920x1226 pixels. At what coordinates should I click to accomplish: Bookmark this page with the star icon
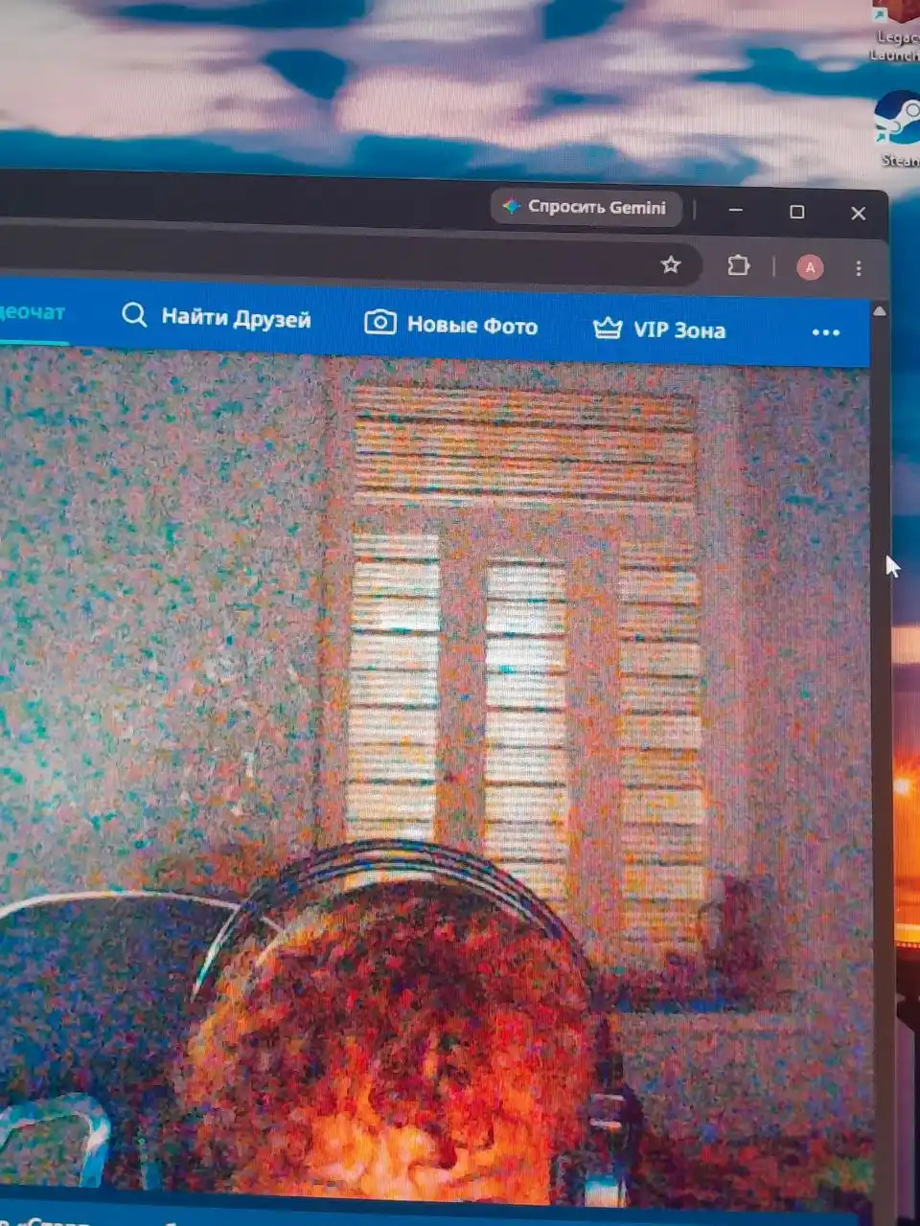671,264
